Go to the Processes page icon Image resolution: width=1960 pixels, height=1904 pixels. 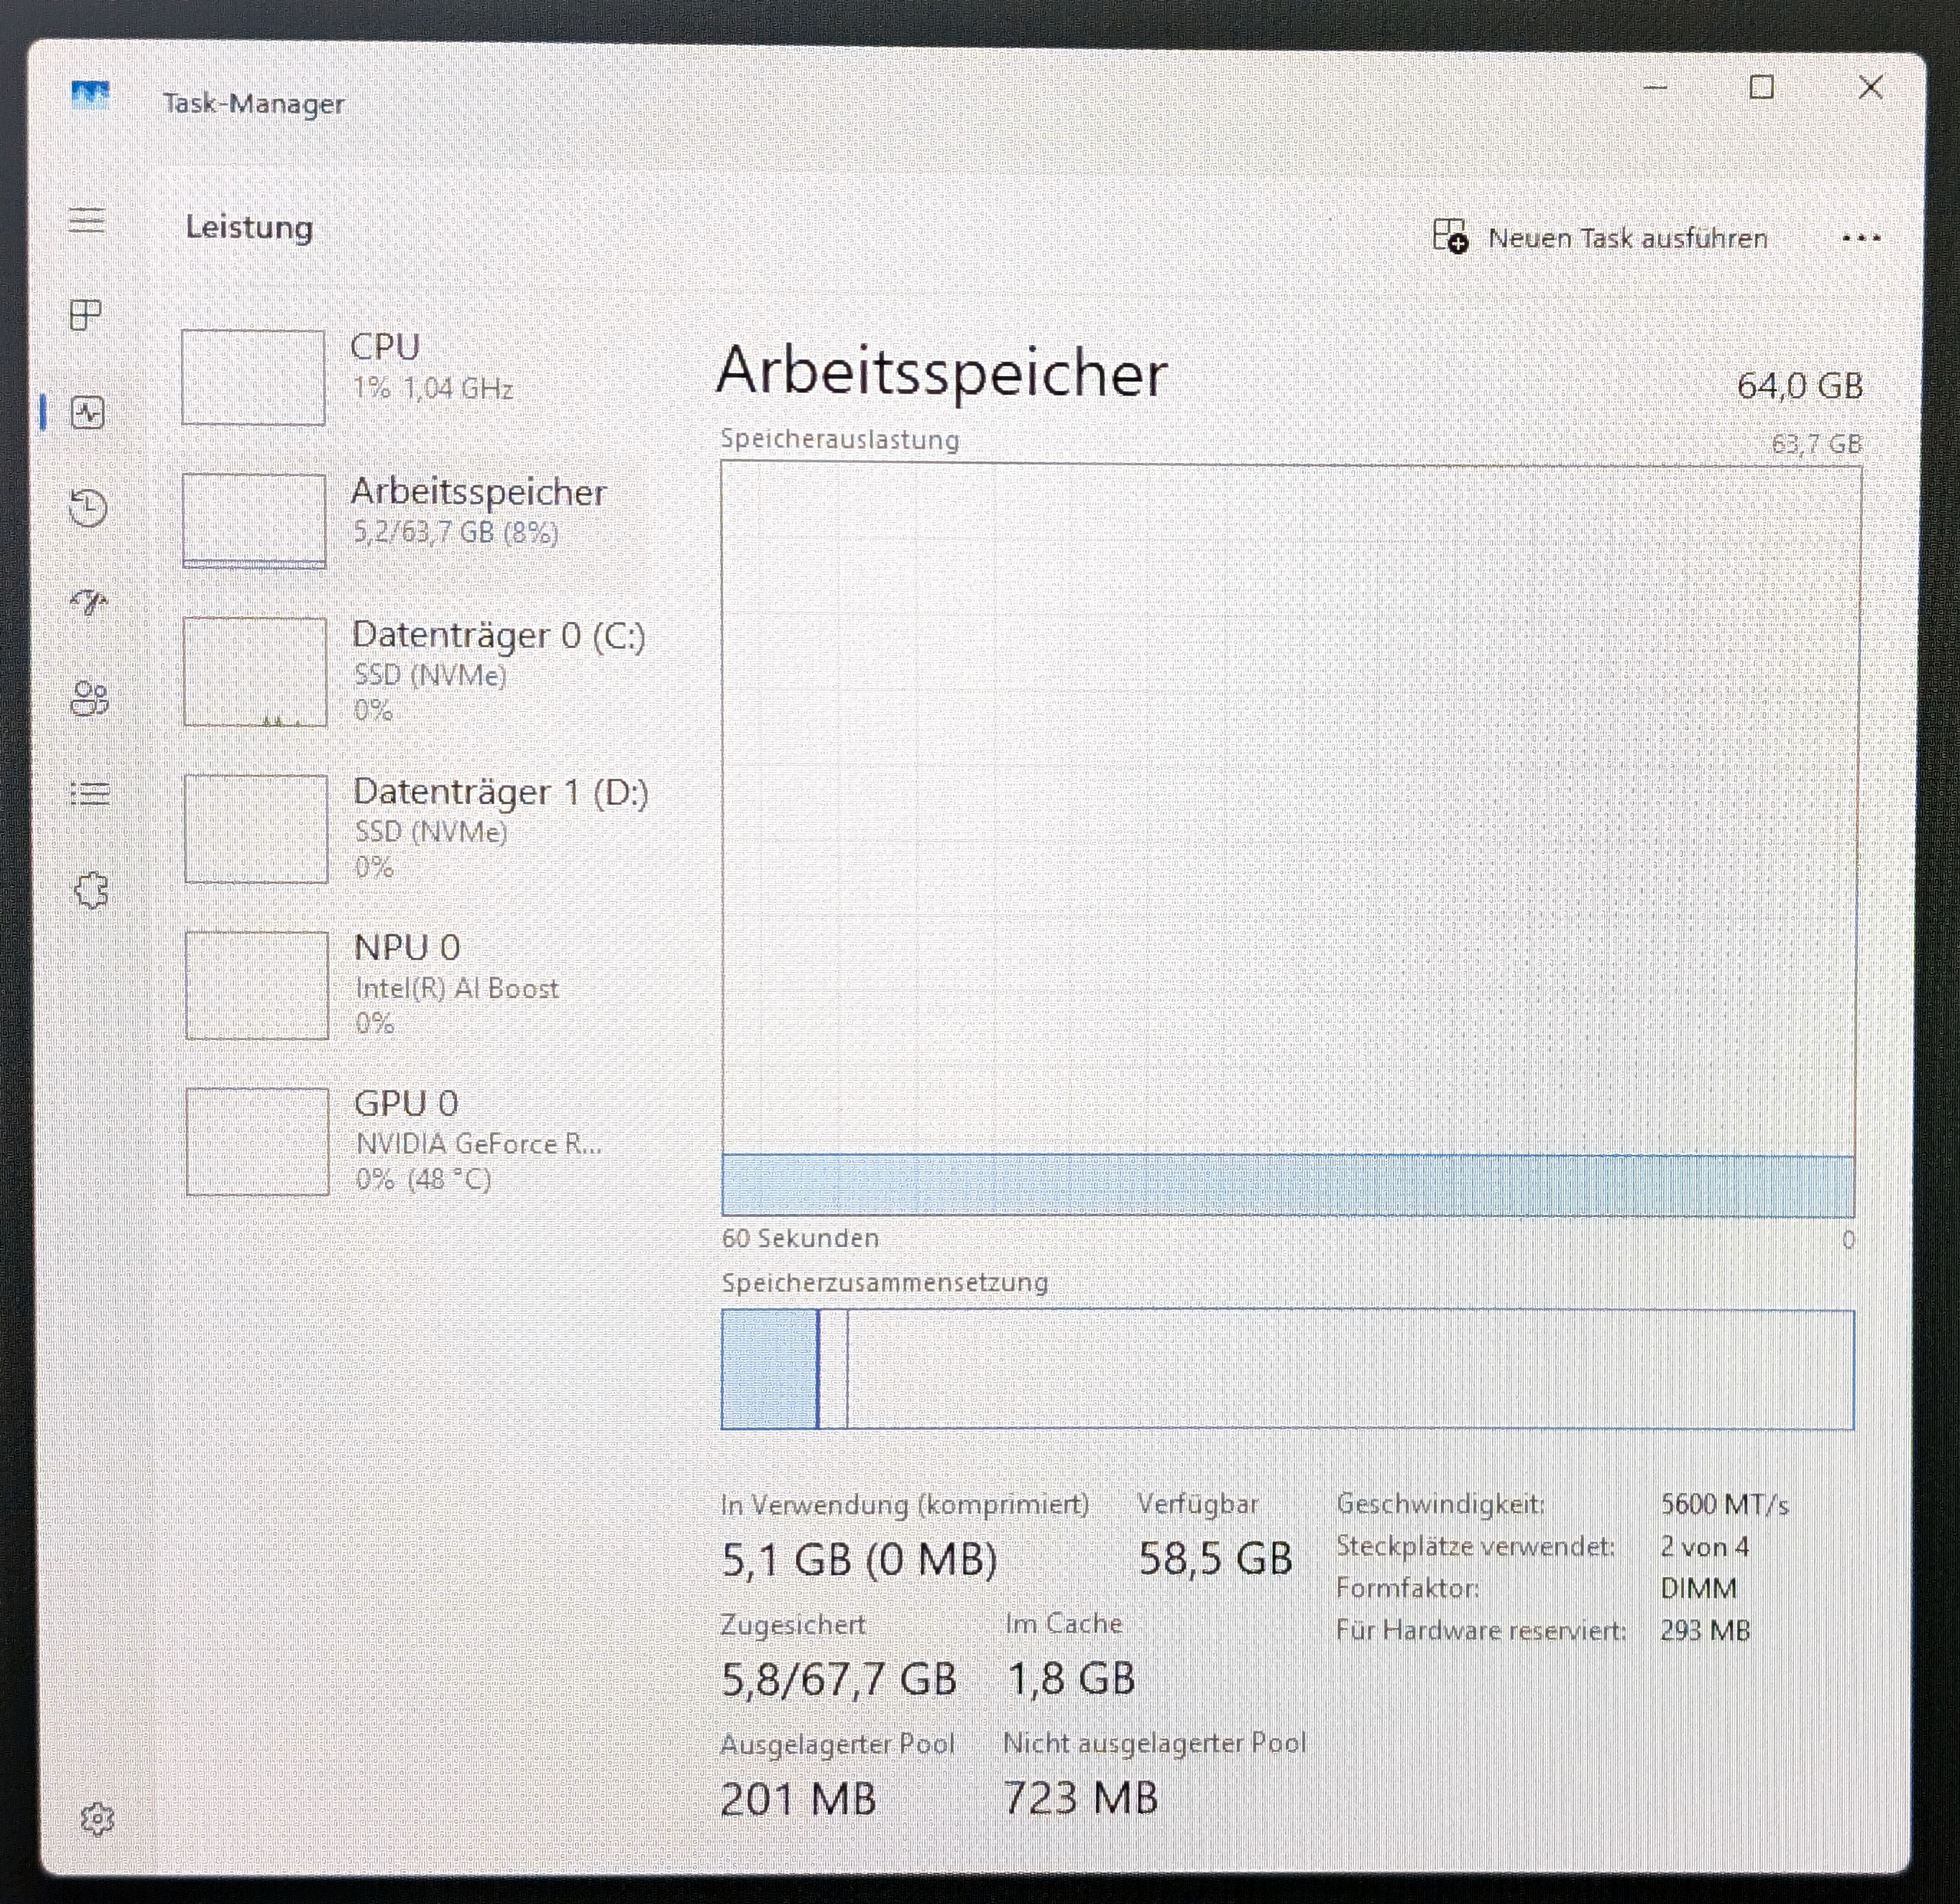pyautogui.click(x=86, y=315)
